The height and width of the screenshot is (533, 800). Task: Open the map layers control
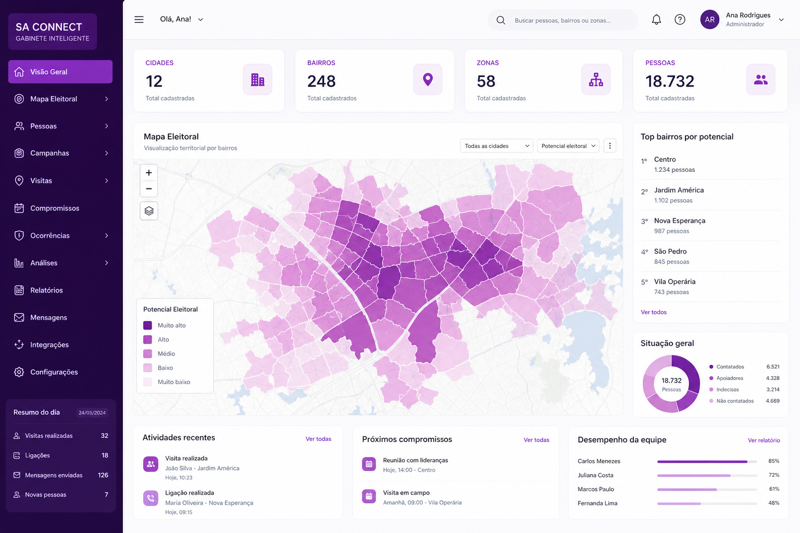tap(149, 211)
